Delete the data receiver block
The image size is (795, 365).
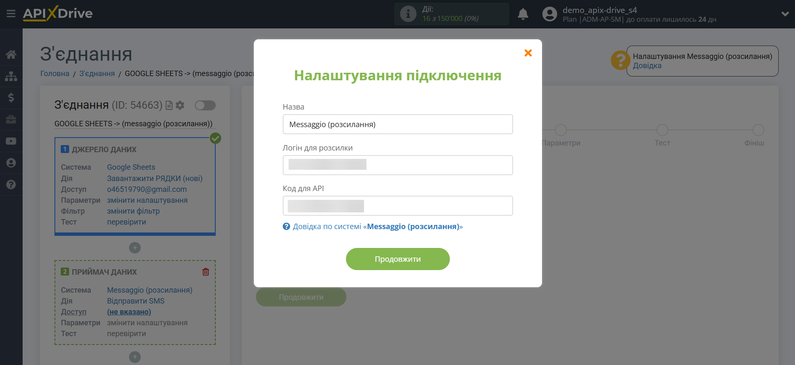click(206, 272)
